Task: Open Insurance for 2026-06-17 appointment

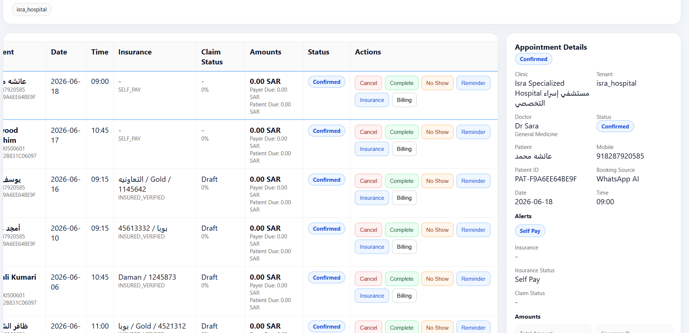Action: (372, 149)
